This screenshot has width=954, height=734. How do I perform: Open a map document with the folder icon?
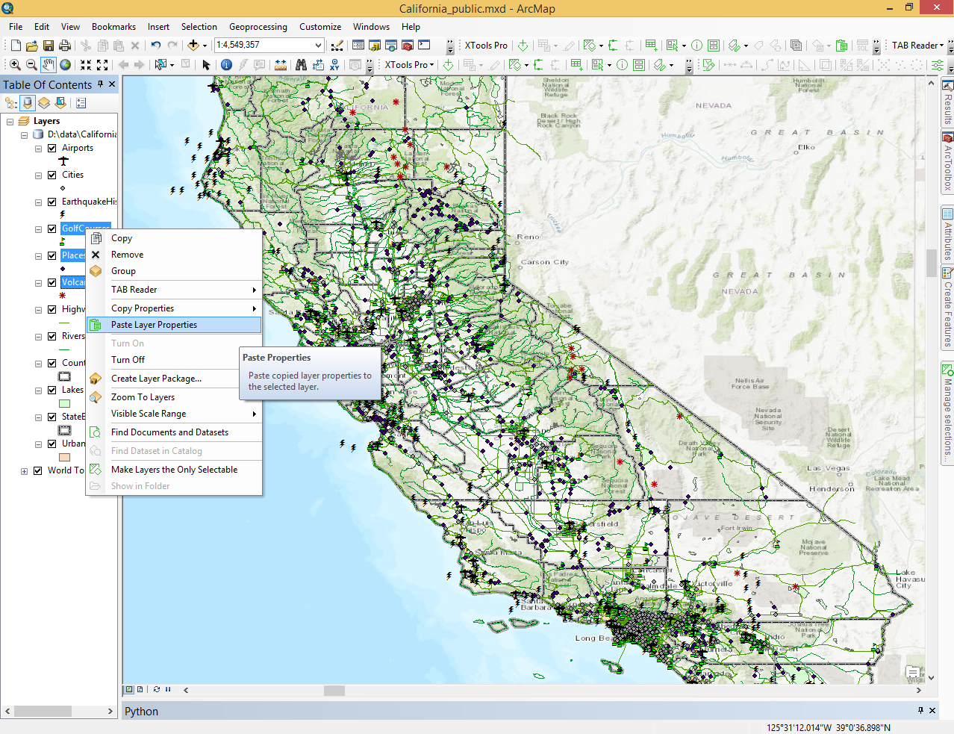[31, 46]
